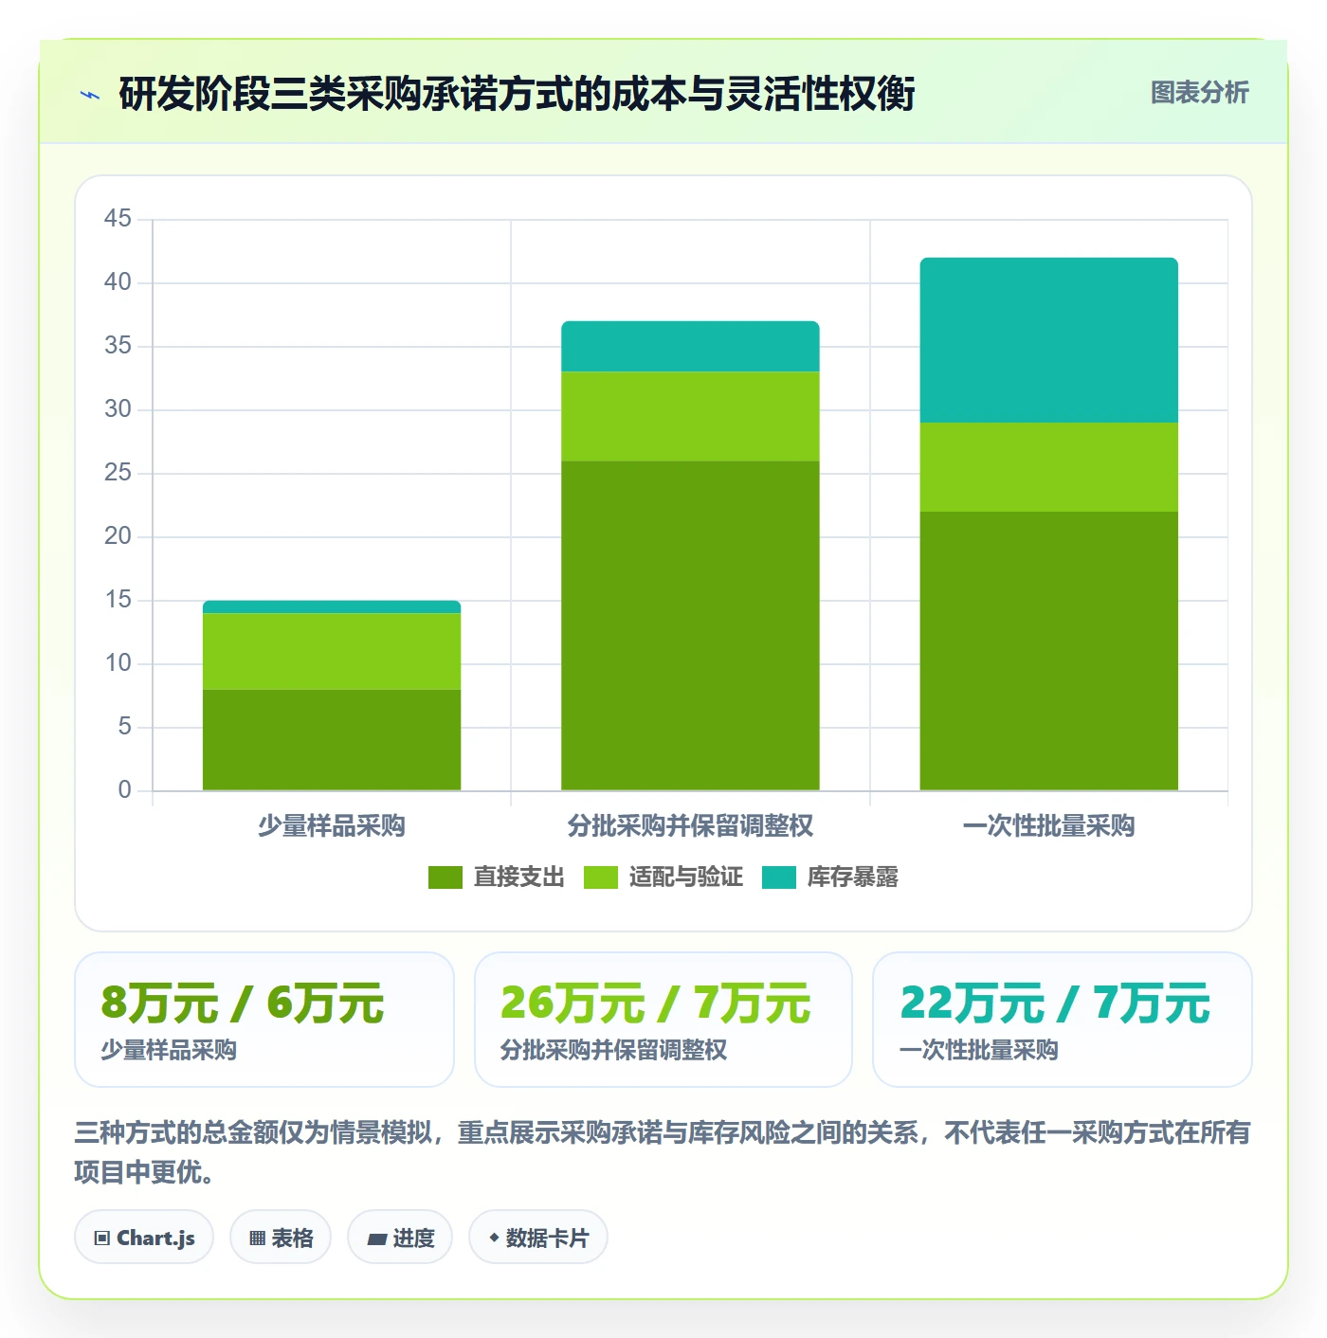Select the 数据卡片 tag chip
Image resolution: width=1327 pixels, height=1338 pixels.
point(538,1238)
